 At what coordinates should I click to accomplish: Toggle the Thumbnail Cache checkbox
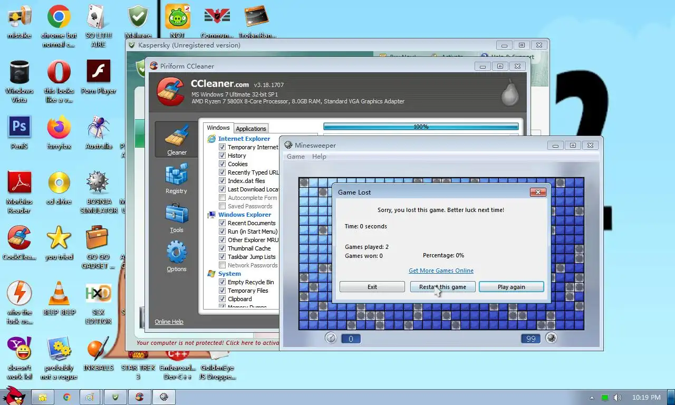223,248
